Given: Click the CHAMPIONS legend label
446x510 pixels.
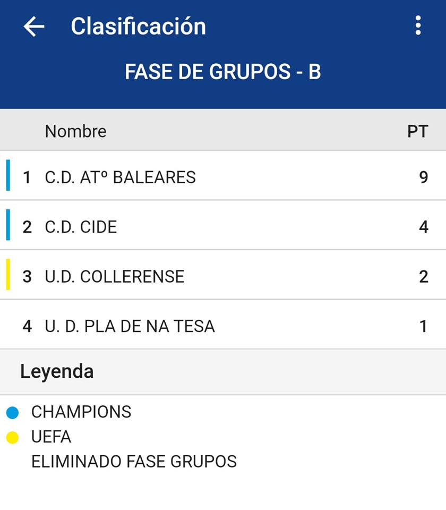Looking at the screenshot, I should 81,412.
